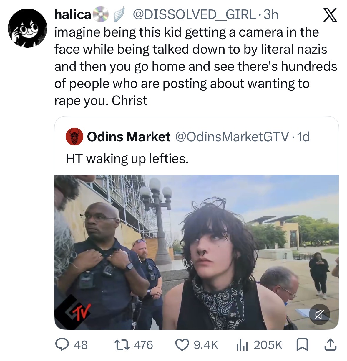Viewport: 347px width, 361px height.
Task: Click the Odins Market display name
Action: (129, 137)
